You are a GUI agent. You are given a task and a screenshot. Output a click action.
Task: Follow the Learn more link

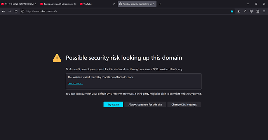click(x=75, y=83)
